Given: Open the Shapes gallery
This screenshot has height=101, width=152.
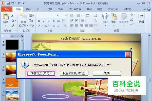Looking at the screenshot, I should pos(105,20).
